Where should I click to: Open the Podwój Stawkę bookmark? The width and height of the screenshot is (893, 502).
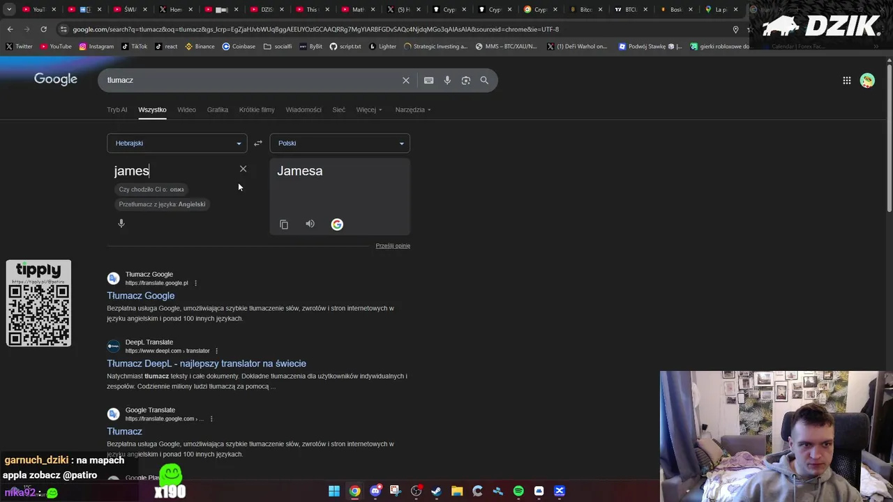click(x=650, y=47)
